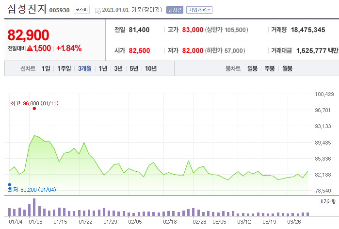Click the x-axis date 02/05
The width and height of the screenshot is (339, 229).
[x=135, y=222]
